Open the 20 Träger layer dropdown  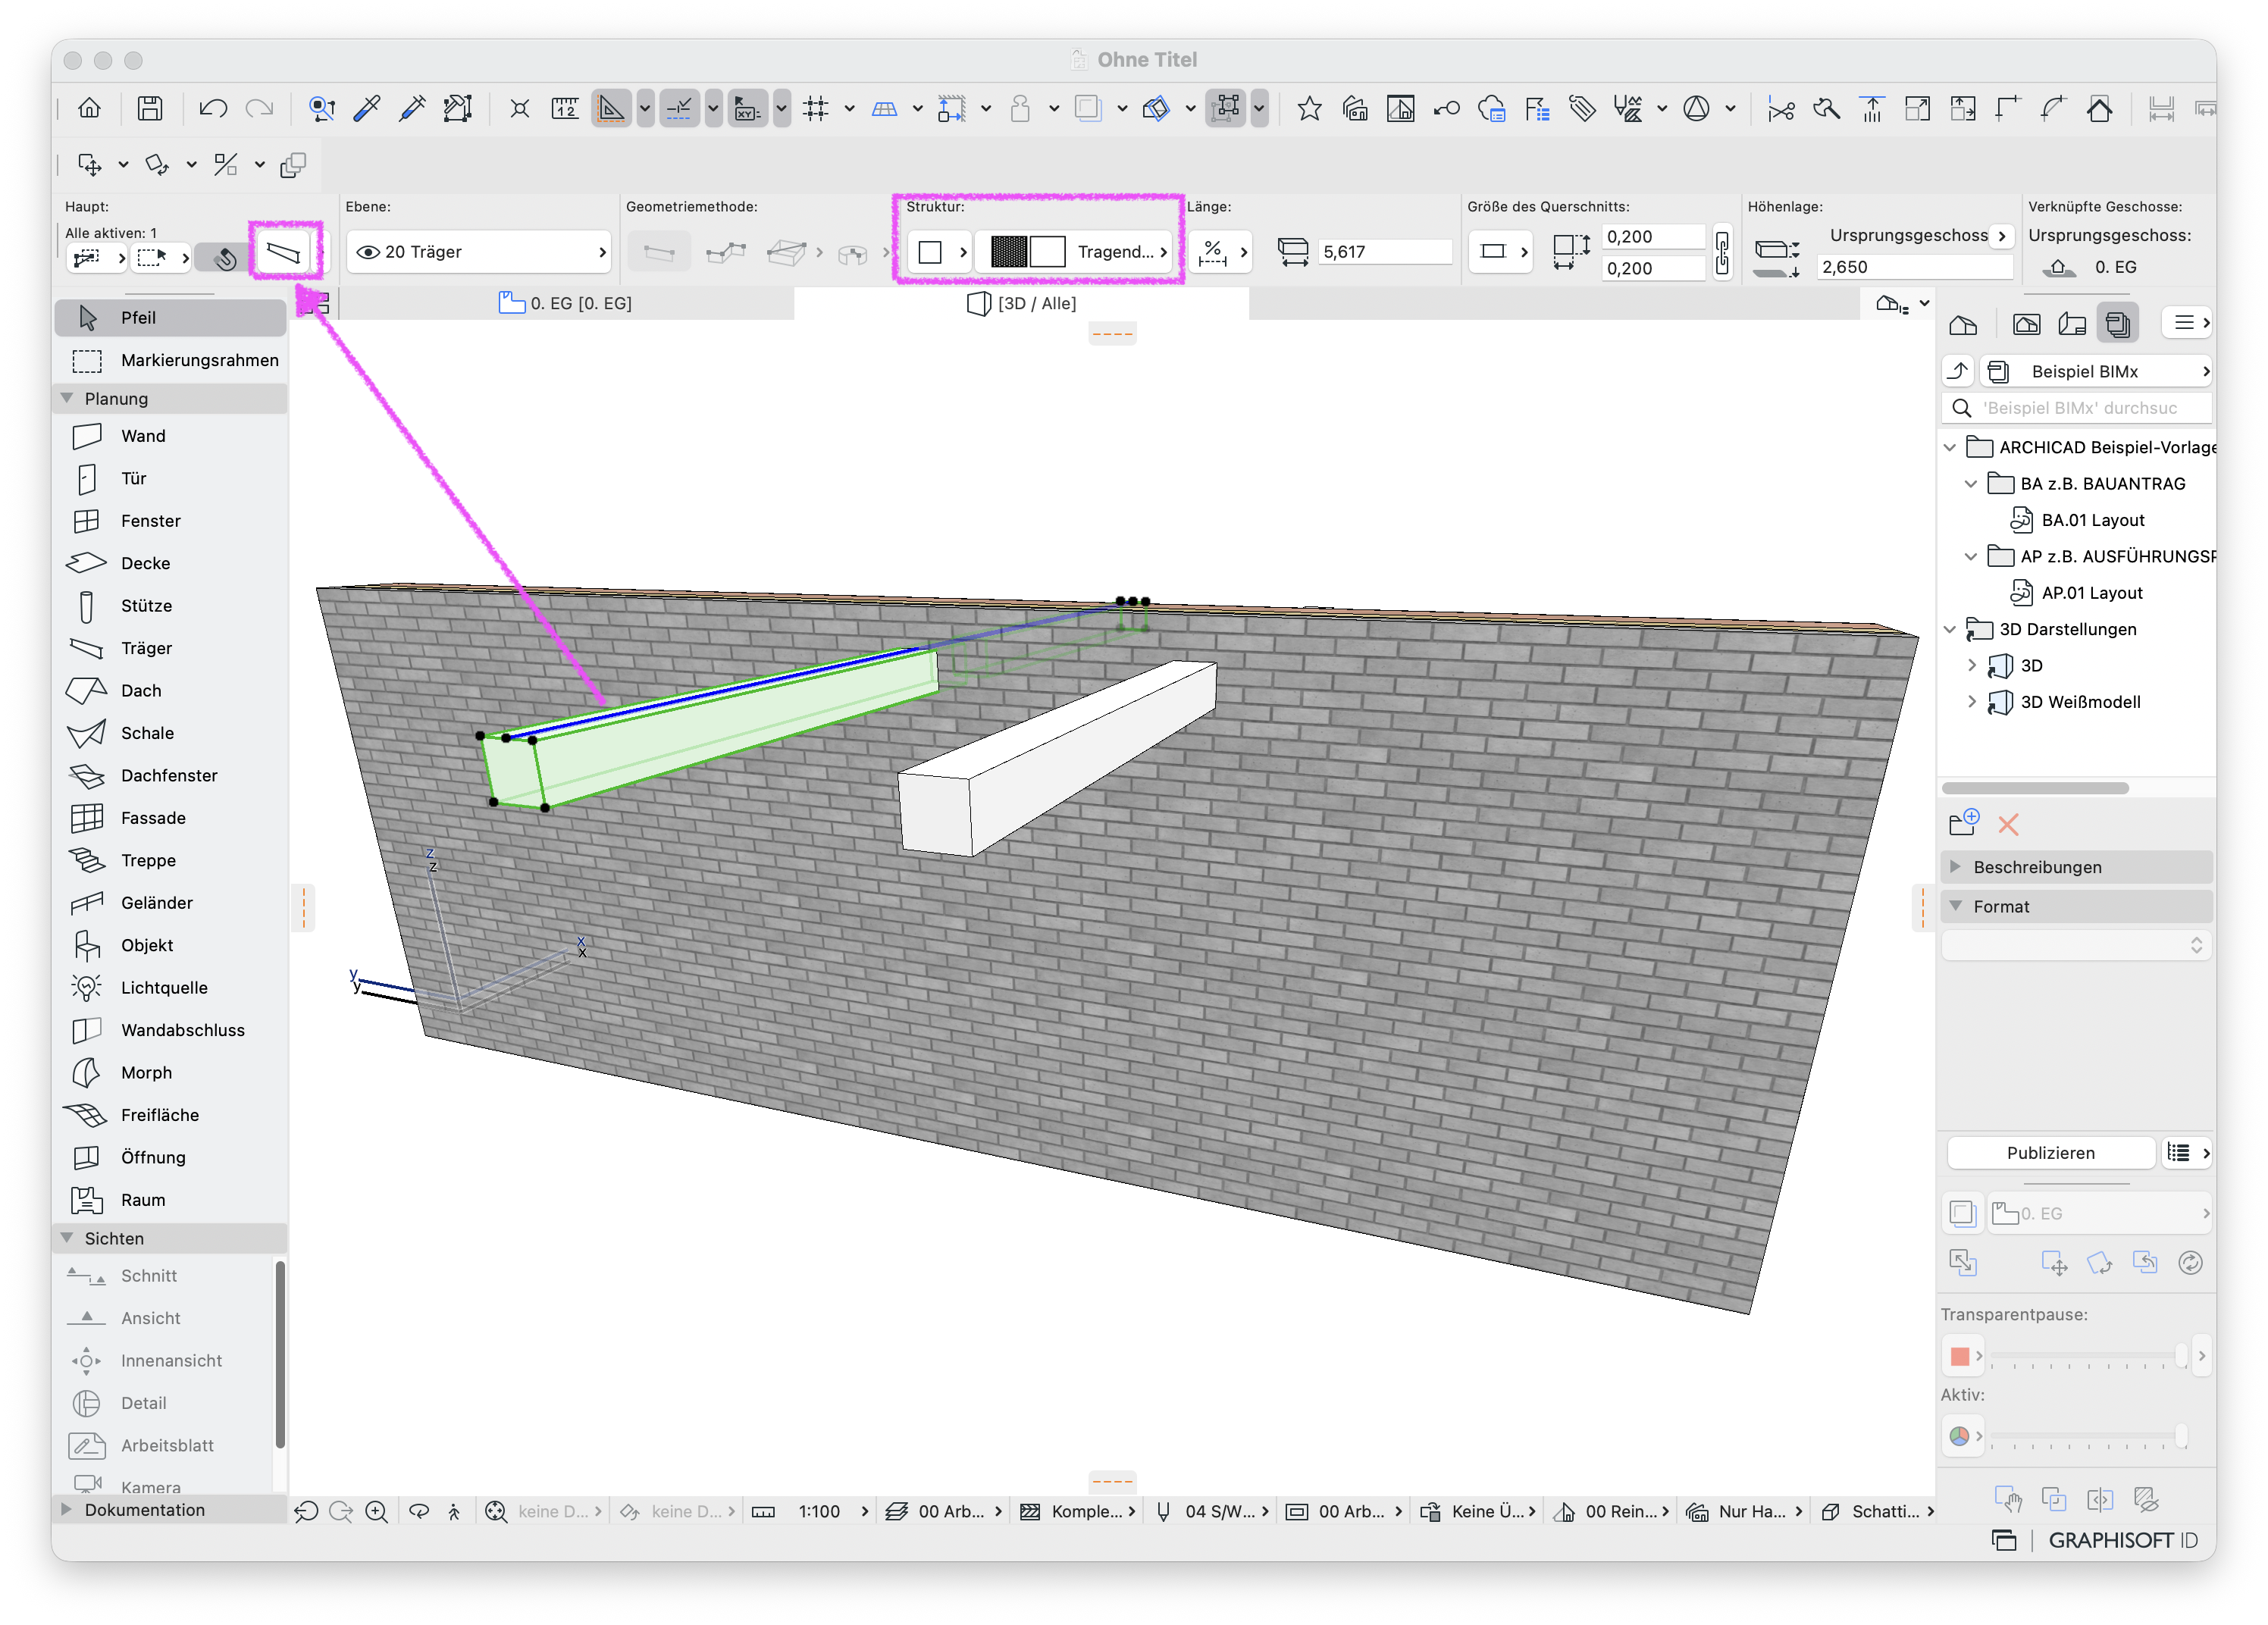pos(479,252)
